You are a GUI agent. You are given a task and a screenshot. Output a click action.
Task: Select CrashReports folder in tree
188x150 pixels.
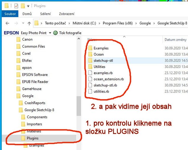pyautogui.click(x=35, y=103)
